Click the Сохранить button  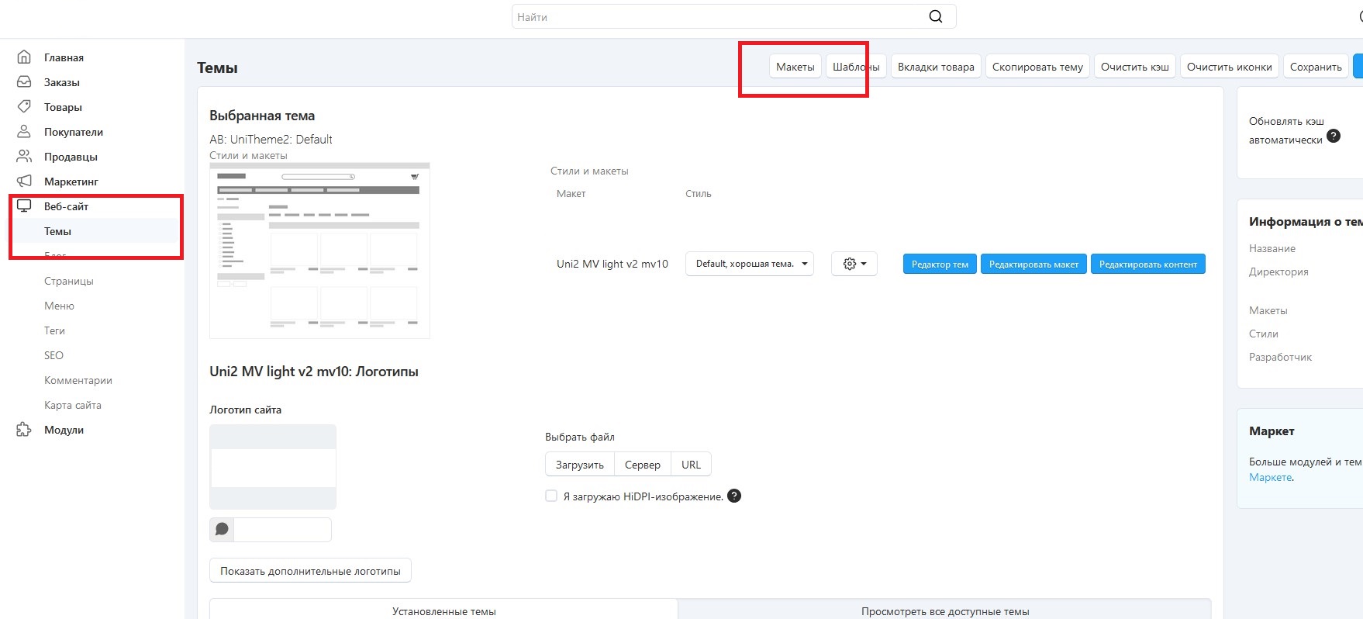pyautogui.click(x=1316, y=67)
